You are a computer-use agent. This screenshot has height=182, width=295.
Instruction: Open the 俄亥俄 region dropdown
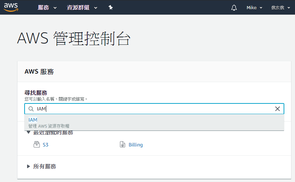click(280, 8)
